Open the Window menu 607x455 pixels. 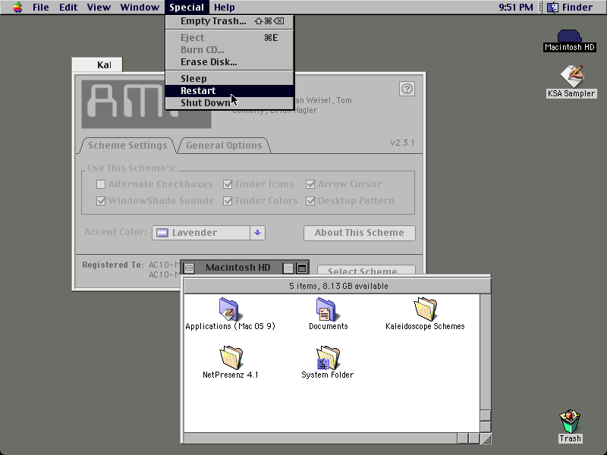tap(140, 7)
